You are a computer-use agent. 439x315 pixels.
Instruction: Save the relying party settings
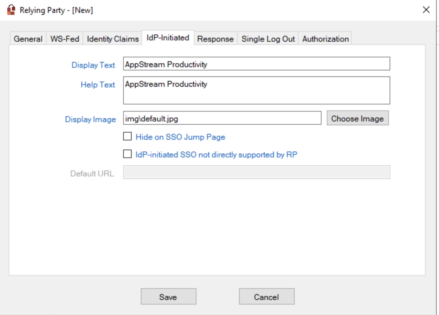pyautogui.click(x=168, y=296)
